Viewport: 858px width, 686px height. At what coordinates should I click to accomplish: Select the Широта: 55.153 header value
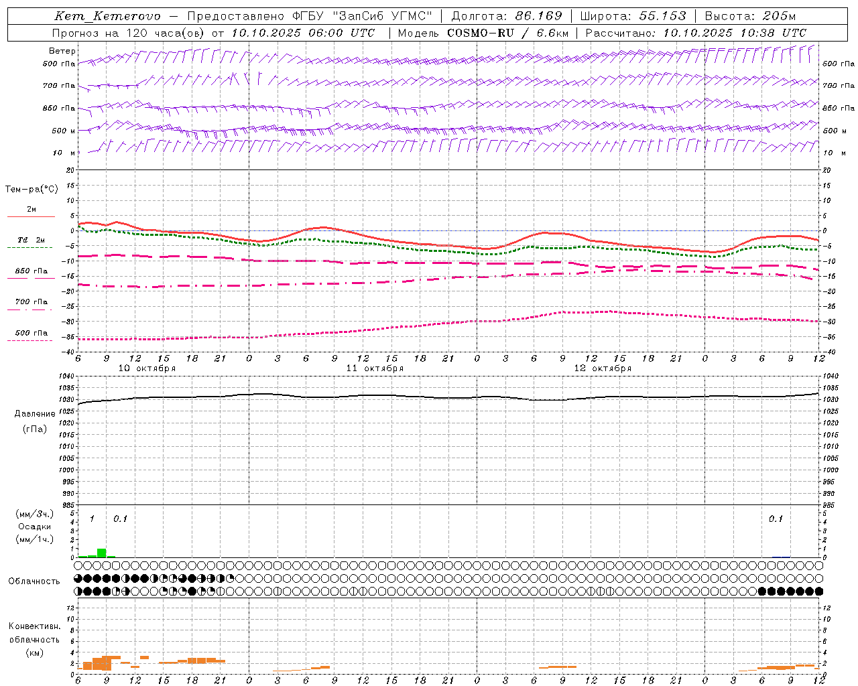pos(633,16)
